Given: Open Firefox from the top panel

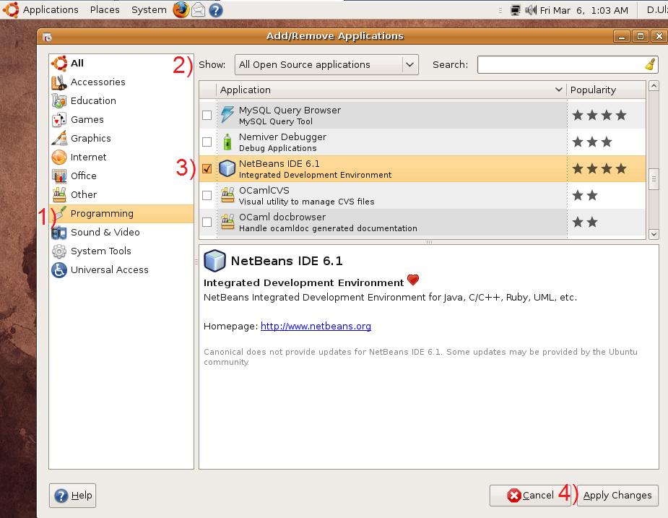Looking at the screenshot, I should coord(181,9).
